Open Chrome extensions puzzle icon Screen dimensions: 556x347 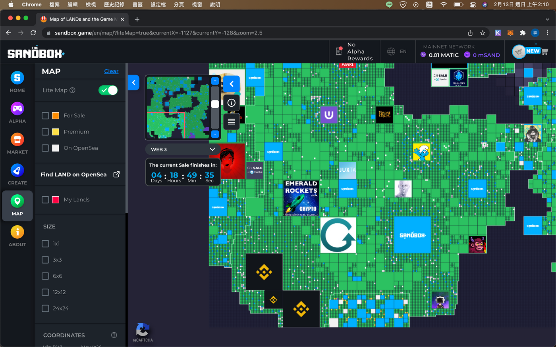pyautogui.click(x=523, y=33)
